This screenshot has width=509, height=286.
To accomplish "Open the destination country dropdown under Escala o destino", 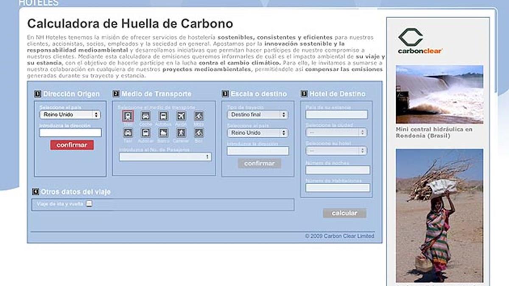I will coord(257,133).
